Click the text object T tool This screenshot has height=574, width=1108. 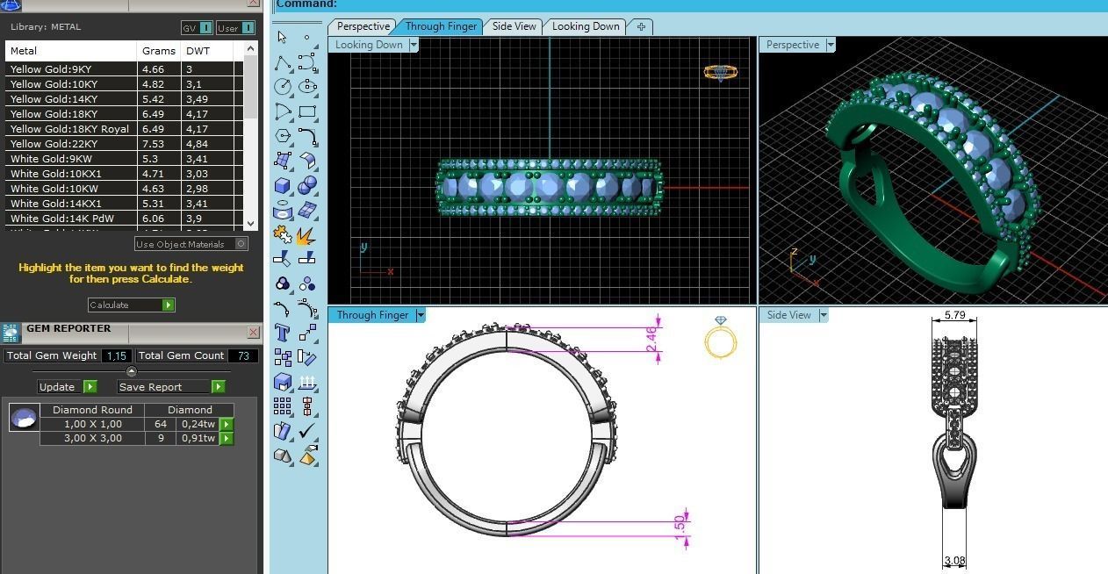point(282,333)
